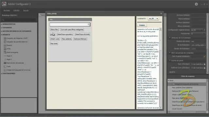Click the Desenfoque de lente button

[82, 34]
